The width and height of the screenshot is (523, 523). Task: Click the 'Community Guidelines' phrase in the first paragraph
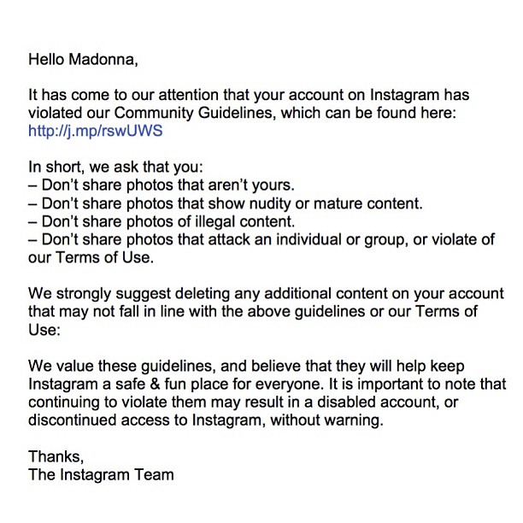pyautogui.click(x=195, y=113)
